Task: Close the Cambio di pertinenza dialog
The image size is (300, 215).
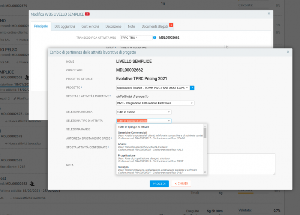Action: tap(288, 52)
